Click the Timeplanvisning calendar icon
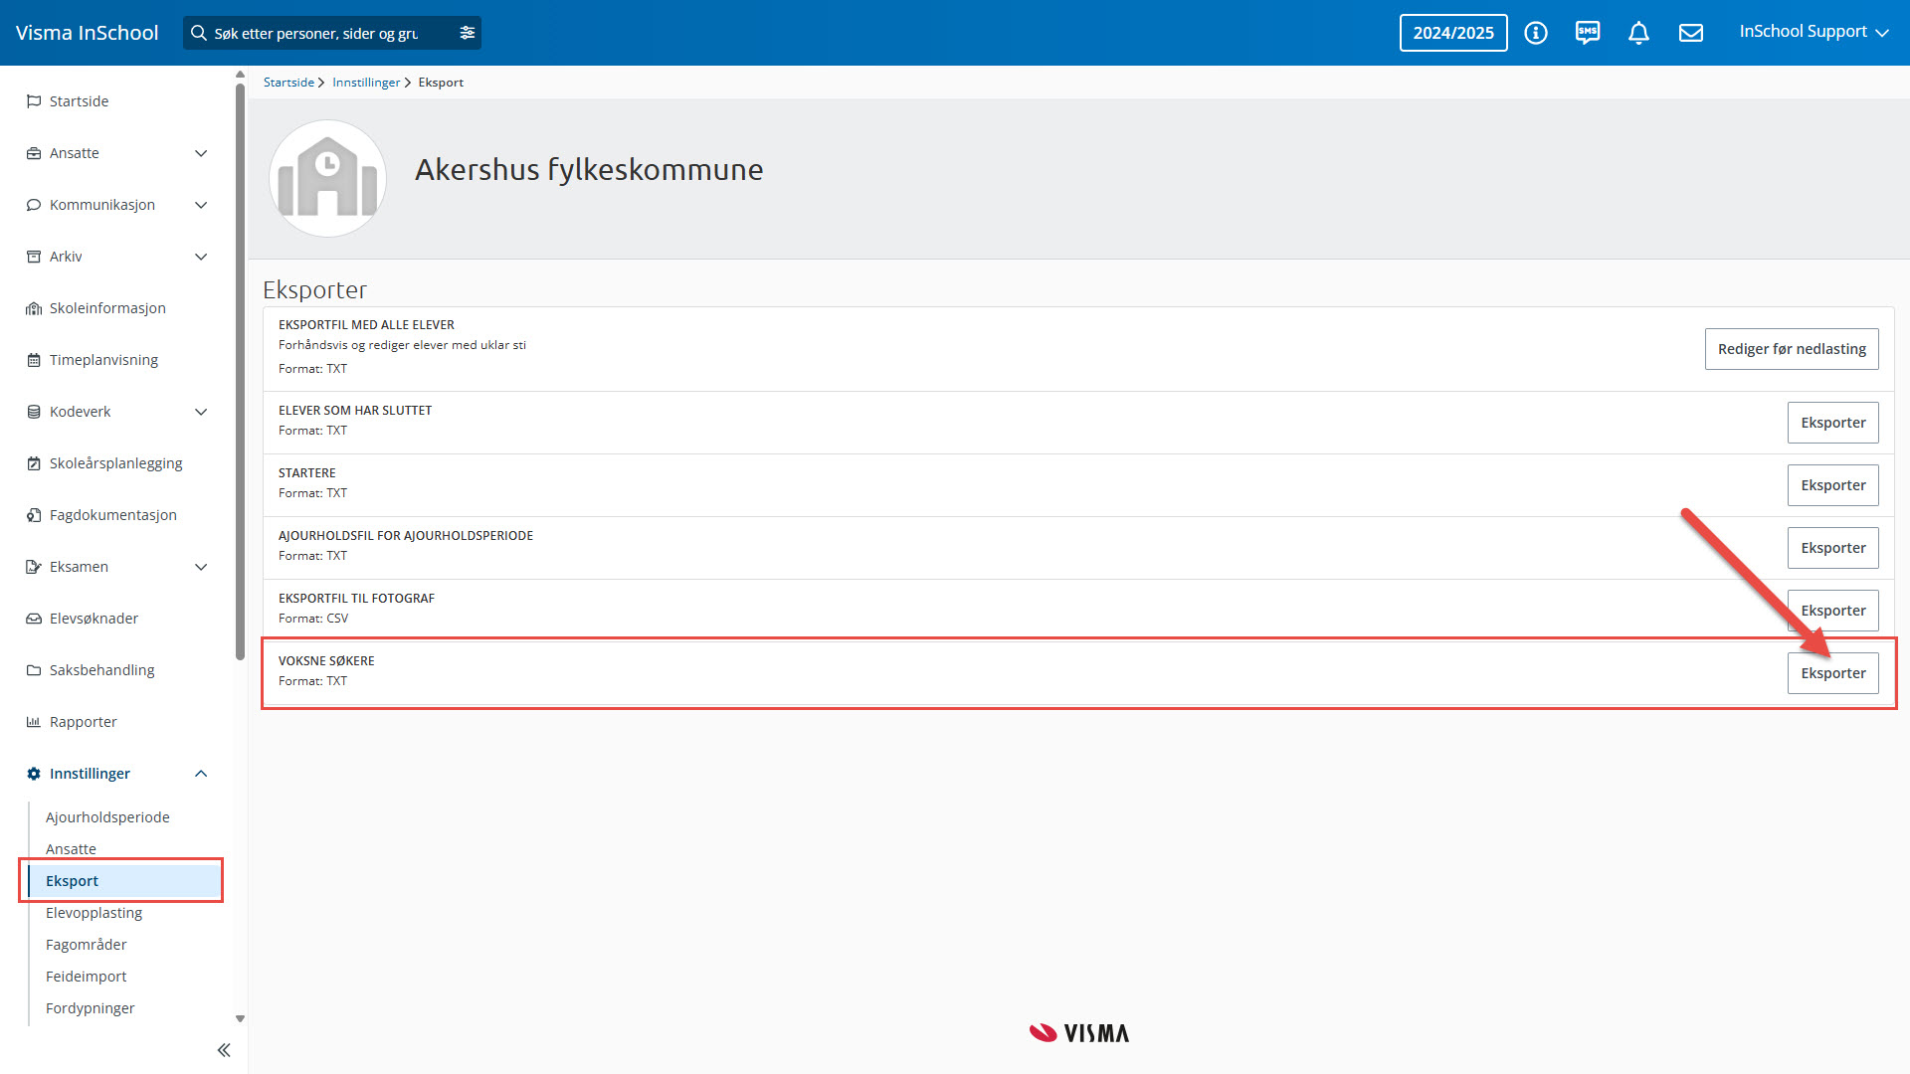 click(x=34, y=360)
